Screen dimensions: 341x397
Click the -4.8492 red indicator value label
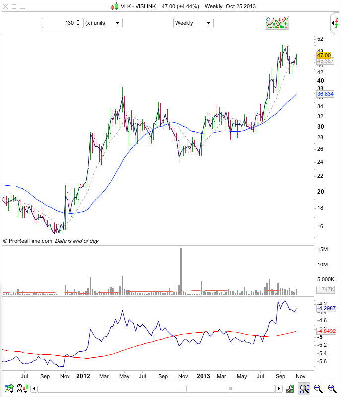pyautogui.click(x=326, y=331)
